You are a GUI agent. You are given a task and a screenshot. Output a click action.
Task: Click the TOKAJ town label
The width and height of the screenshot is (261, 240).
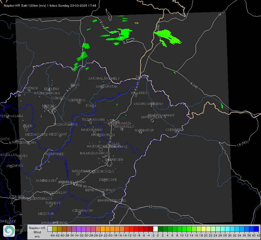(91, 106)
